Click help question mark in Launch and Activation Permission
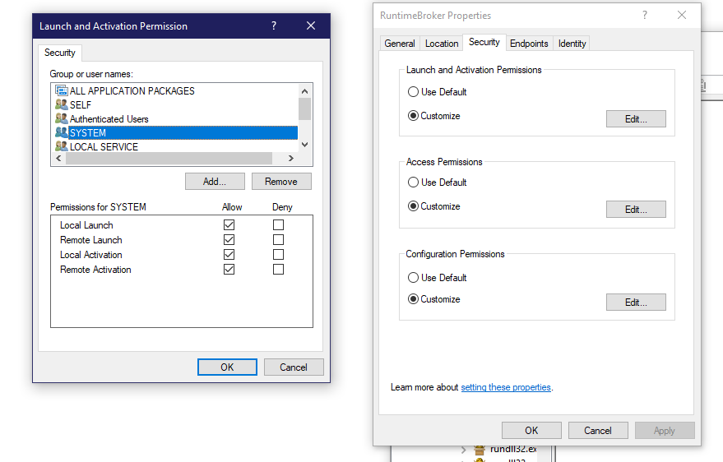This screenshot has width=723, height=462. (x=274, y=25)
